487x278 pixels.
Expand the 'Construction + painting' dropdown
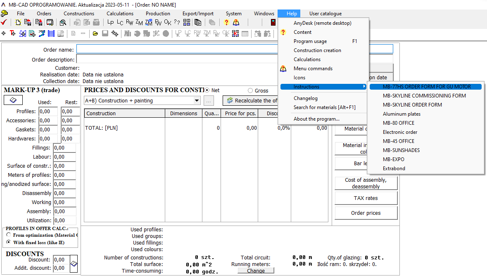tap(197, 100)
